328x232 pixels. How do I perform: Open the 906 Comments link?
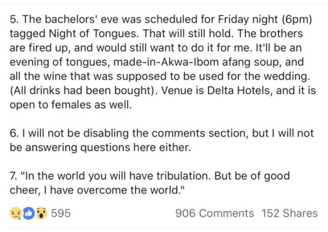(x=214, y=213)
